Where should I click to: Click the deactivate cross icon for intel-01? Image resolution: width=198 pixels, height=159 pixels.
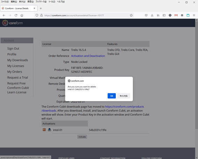click(x=44, y=130)
